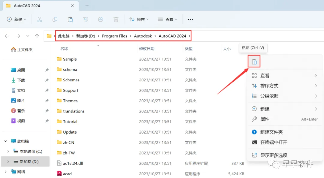Open 文档 in the sidebar
The height and width of the screenshot is (178, 324).
click(18, 90)
